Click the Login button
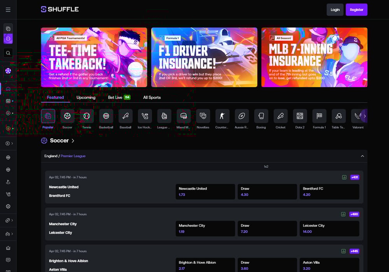Viewport: 389px width, 272px height. (x=335, y=10)
